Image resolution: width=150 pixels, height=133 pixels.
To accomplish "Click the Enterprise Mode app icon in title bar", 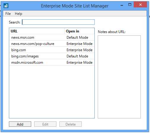I will coord(6,6).
